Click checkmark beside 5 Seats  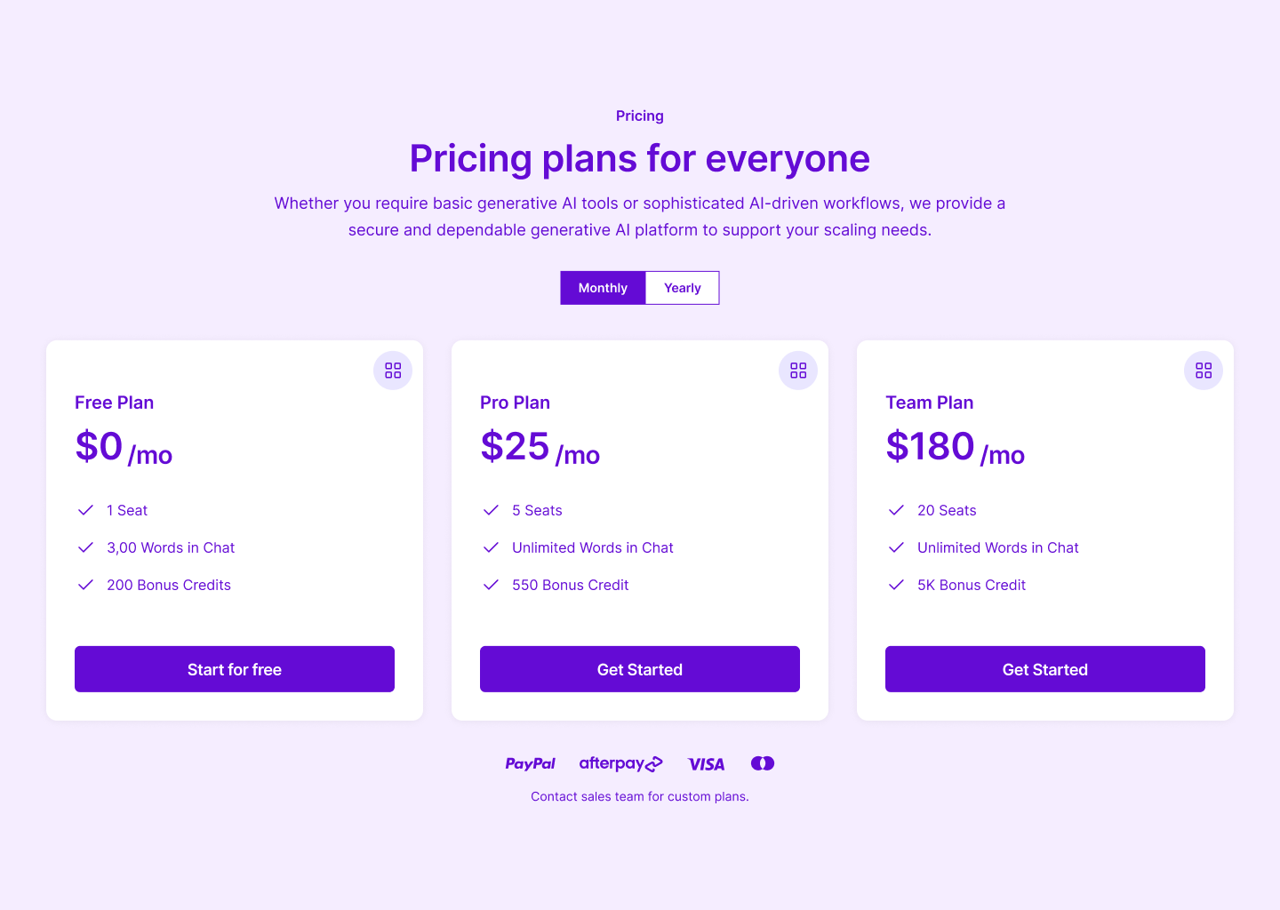point(491,510)
